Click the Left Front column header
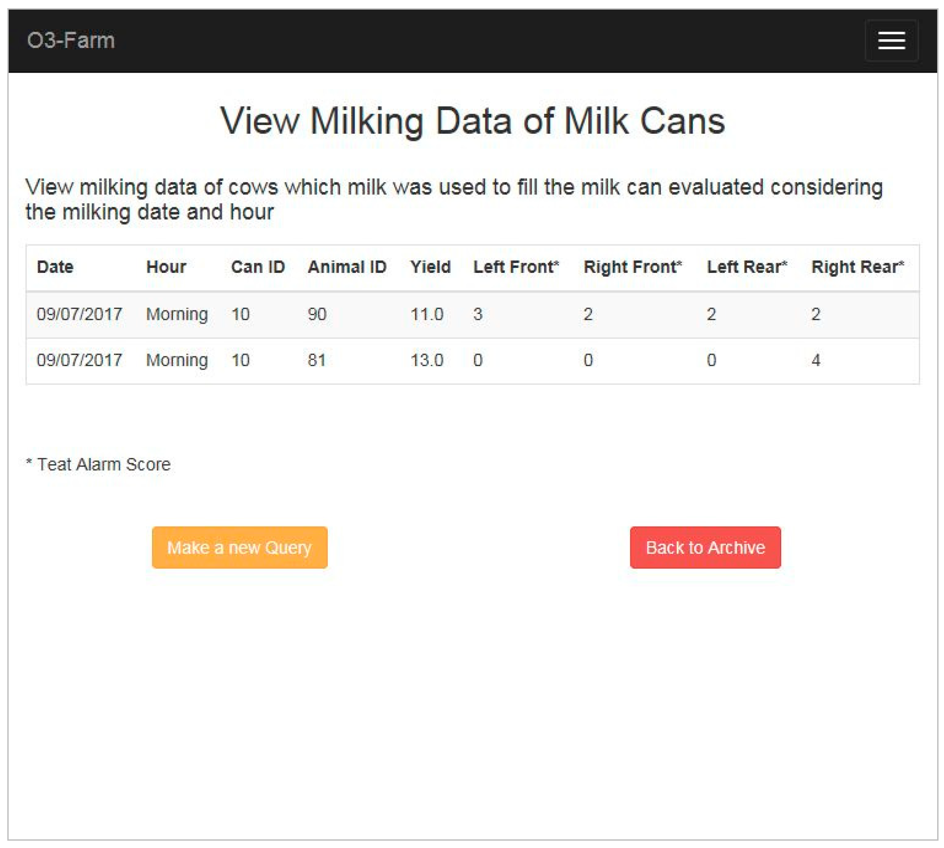 point(516,267)
